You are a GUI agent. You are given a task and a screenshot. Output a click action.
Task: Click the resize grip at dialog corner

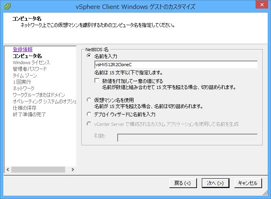pos(265,193)
